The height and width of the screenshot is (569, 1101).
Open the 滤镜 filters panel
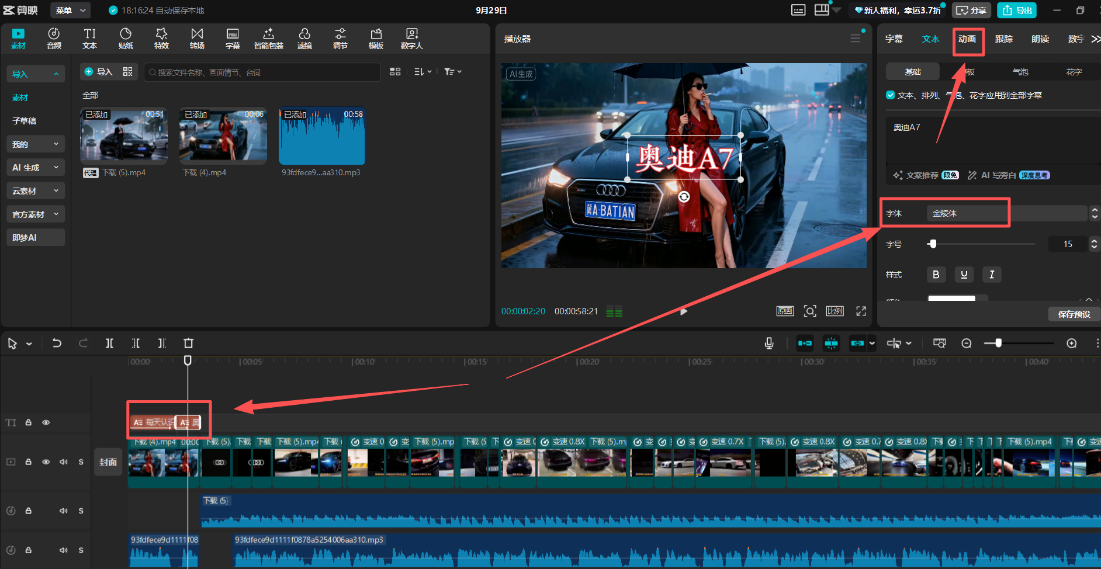pyautogui.click(x=304, y=39)
